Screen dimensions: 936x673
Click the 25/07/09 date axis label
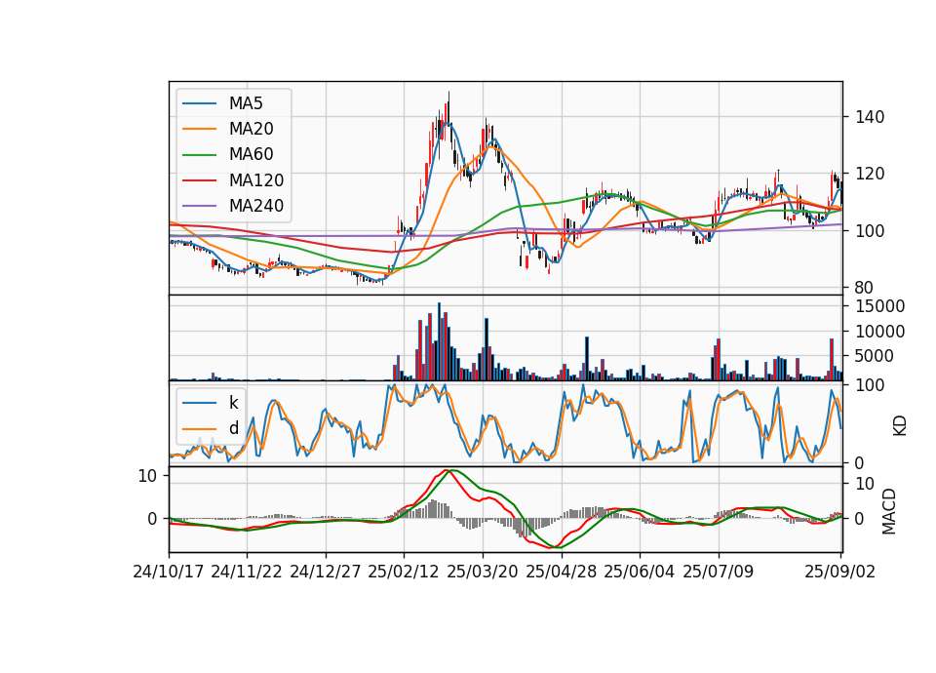(719, 572)
